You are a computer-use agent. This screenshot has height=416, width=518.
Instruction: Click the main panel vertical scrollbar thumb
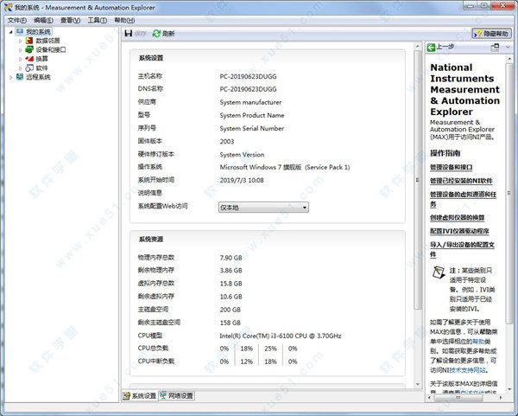(x=418, y=180)
